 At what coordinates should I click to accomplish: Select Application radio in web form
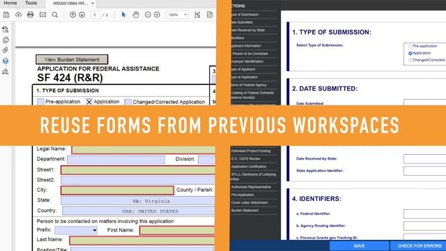pos(410,53)
